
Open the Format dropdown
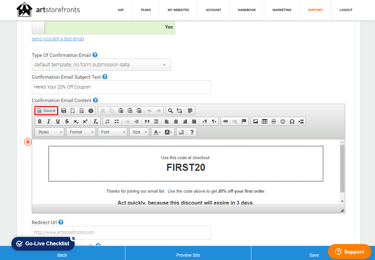(x=81, y=132)
